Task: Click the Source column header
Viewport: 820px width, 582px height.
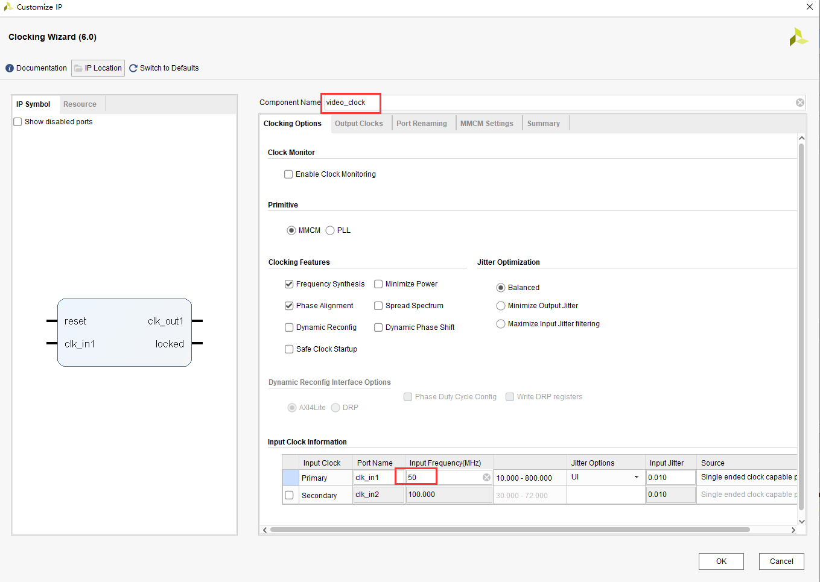Action: [746, 463]
